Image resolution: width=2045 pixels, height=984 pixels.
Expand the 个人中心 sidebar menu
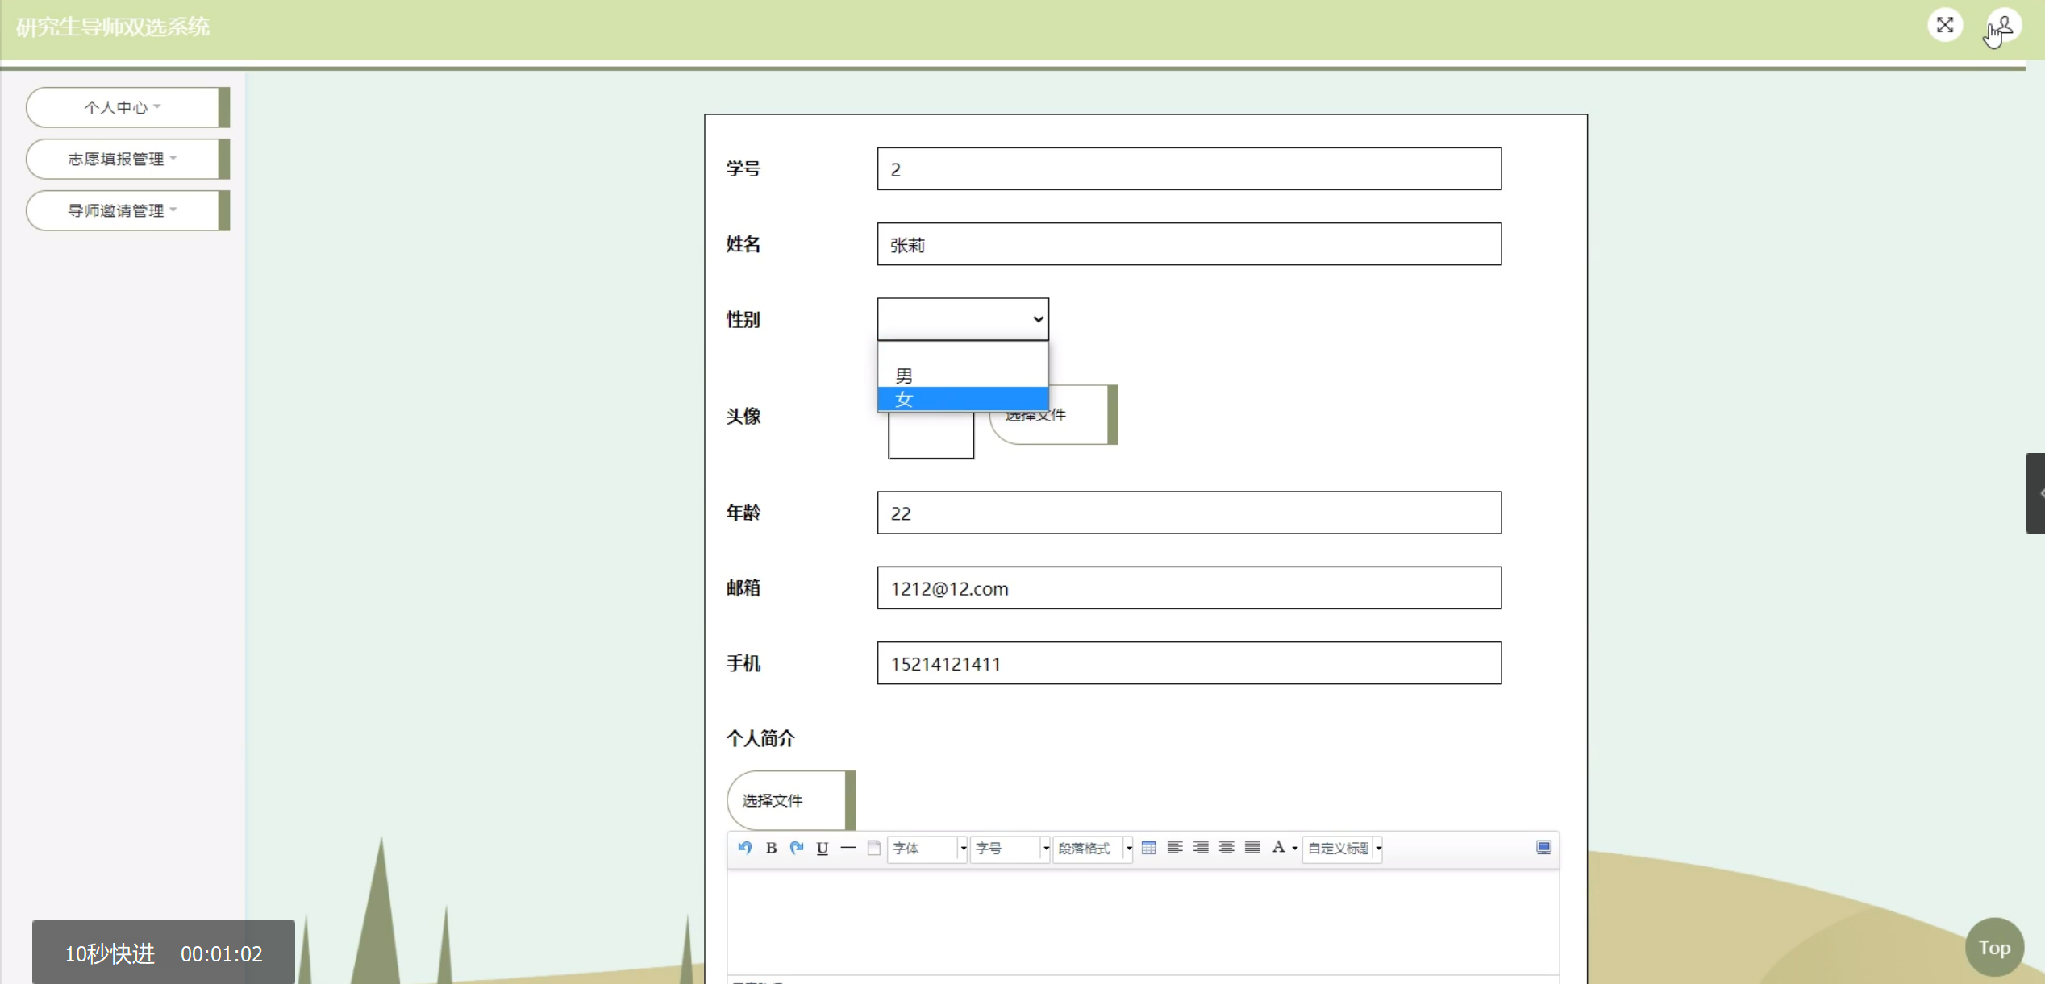[123, 107]
